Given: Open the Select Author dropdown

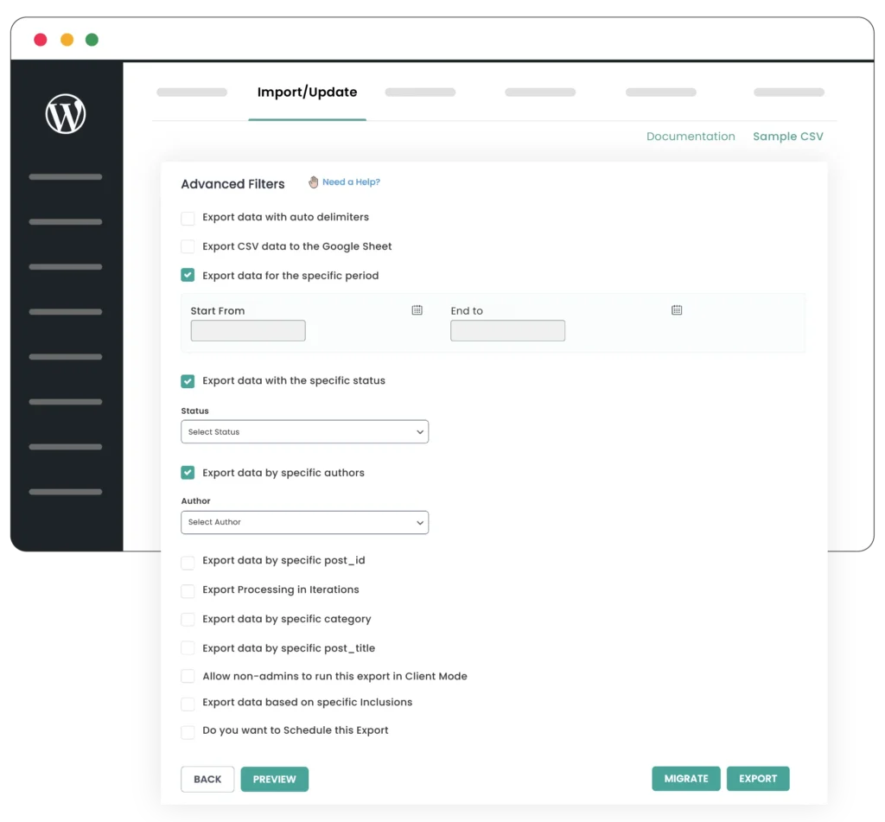Looking at the screenshot, I should click(304, 522).
